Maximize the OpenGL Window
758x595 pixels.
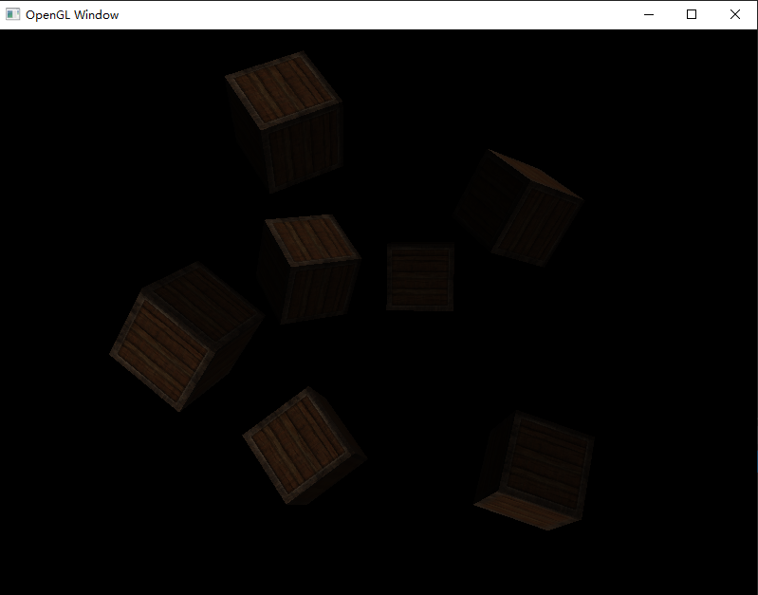(x=692, y=14)
